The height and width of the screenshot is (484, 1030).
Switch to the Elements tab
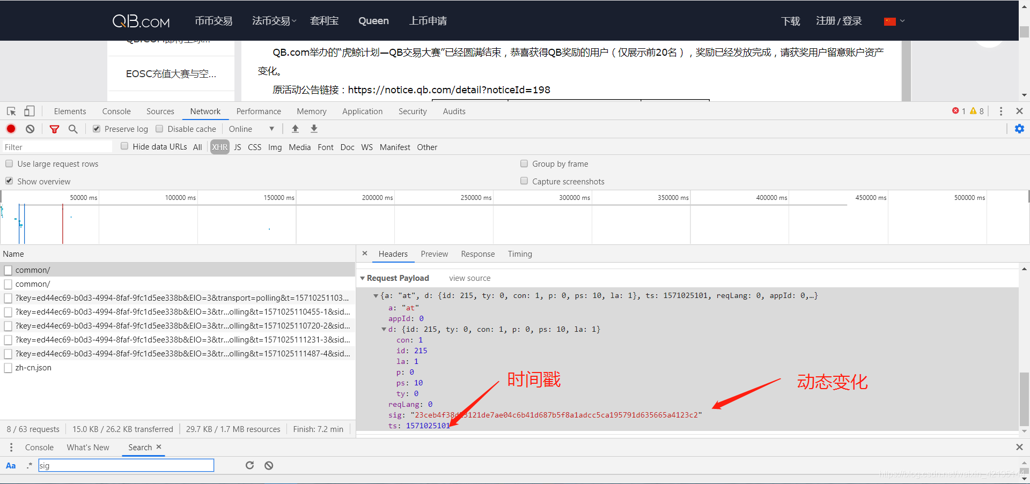pyautogui.click(x=70, y=111)
